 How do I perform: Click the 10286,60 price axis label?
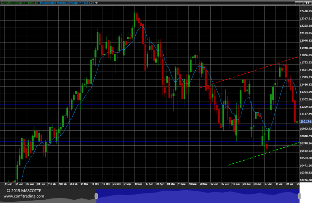[x=306, y=180]
